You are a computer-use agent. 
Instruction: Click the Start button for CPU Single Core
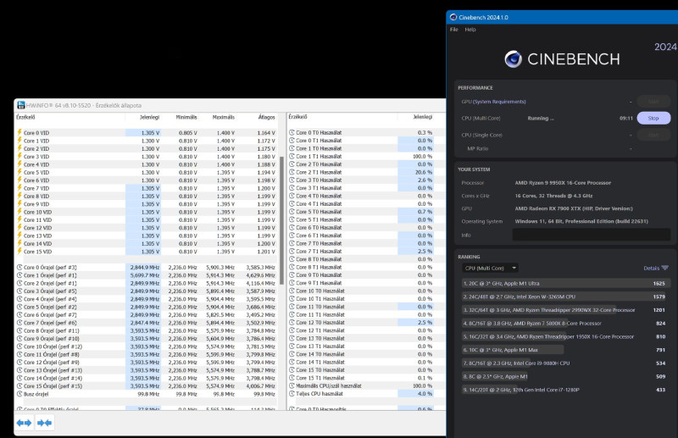653,135
